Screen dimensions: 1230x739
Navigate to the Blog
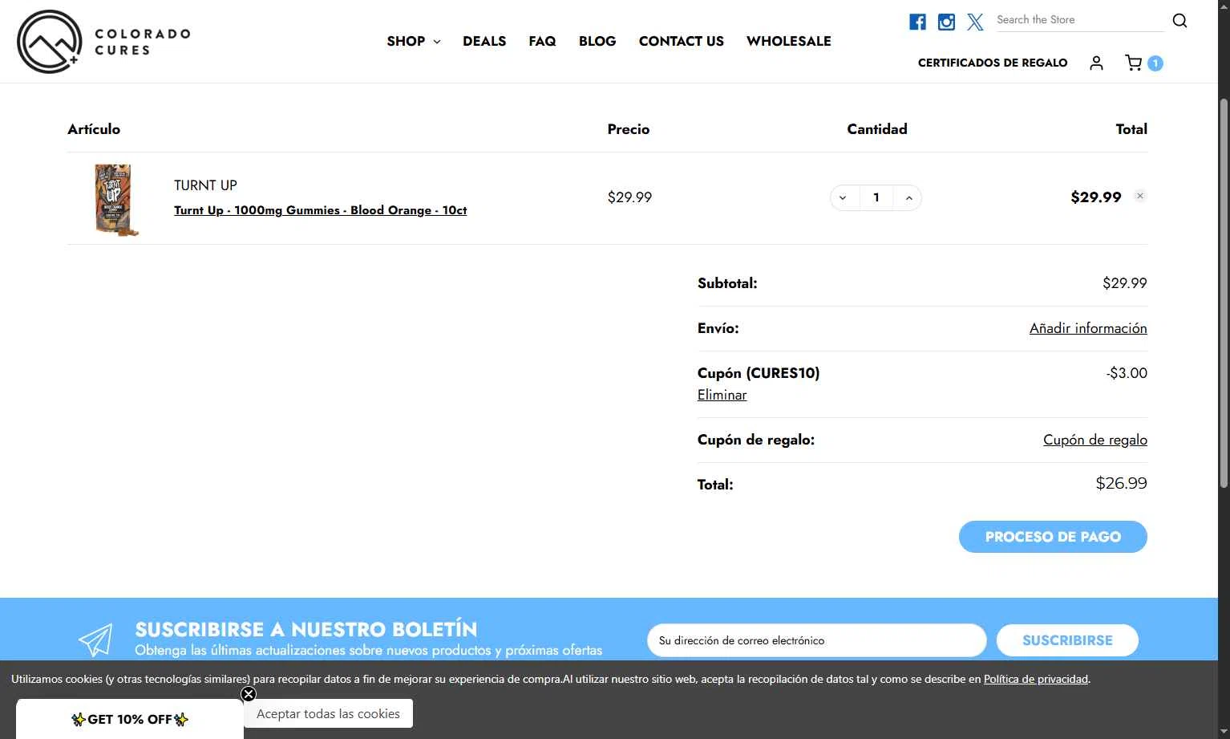pyautogui.click(x=597, y=41)
